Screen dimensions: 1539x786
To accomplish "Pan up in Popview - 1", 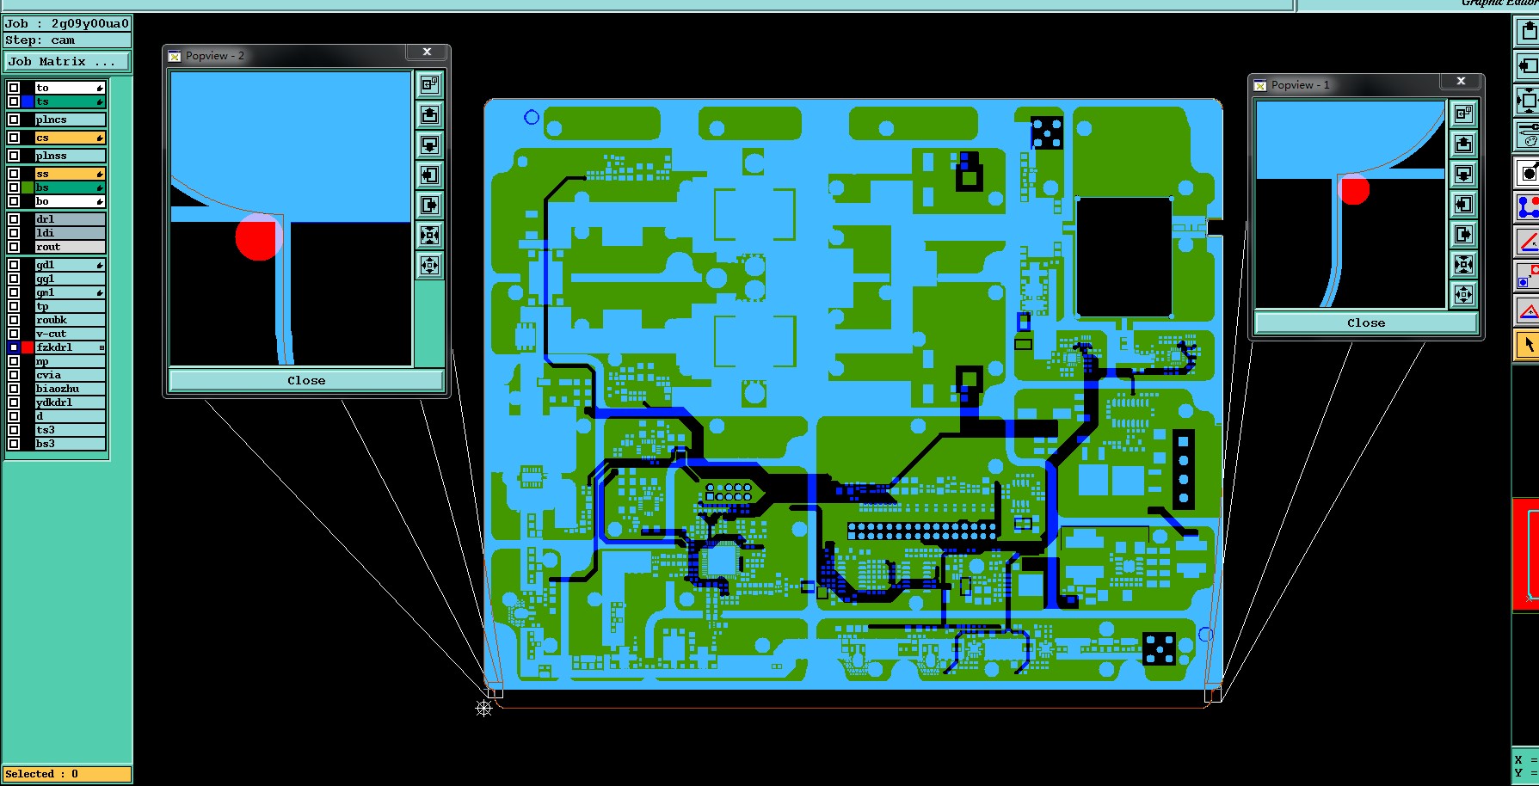I will (1463, 144).
